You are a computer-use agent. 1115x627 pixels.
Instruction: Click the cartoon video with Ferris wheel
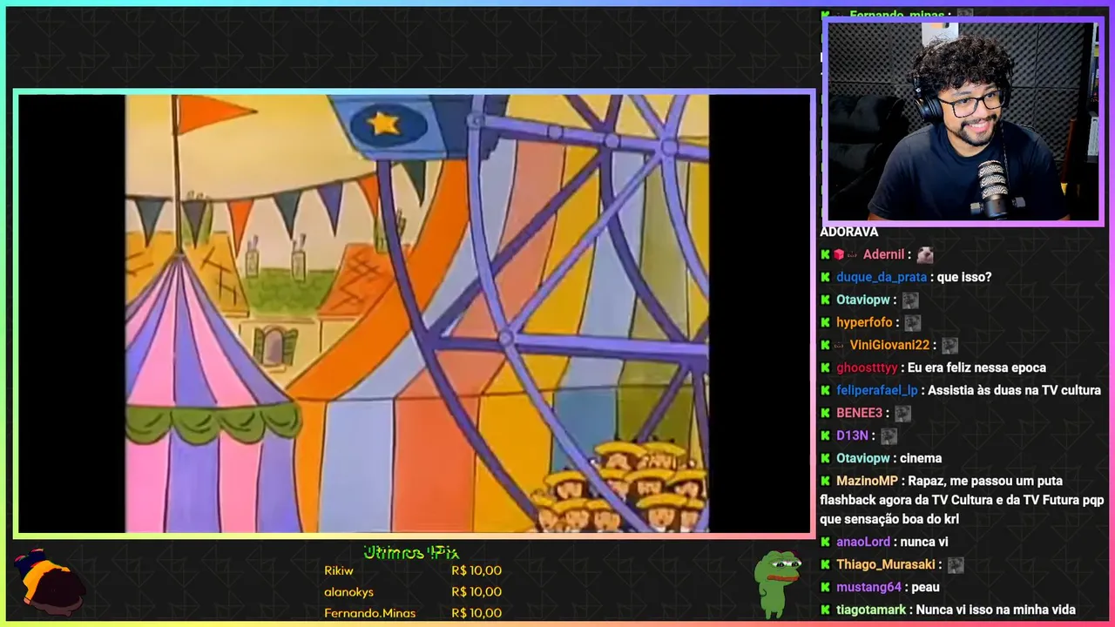point(416,313)
